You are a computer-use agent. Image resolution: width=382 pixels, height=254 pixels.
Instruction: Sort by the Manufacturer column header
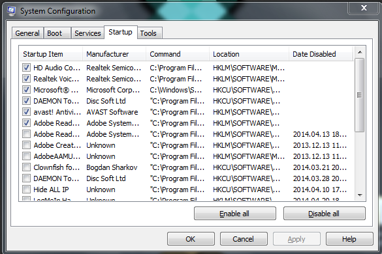(x=114, y=54)
